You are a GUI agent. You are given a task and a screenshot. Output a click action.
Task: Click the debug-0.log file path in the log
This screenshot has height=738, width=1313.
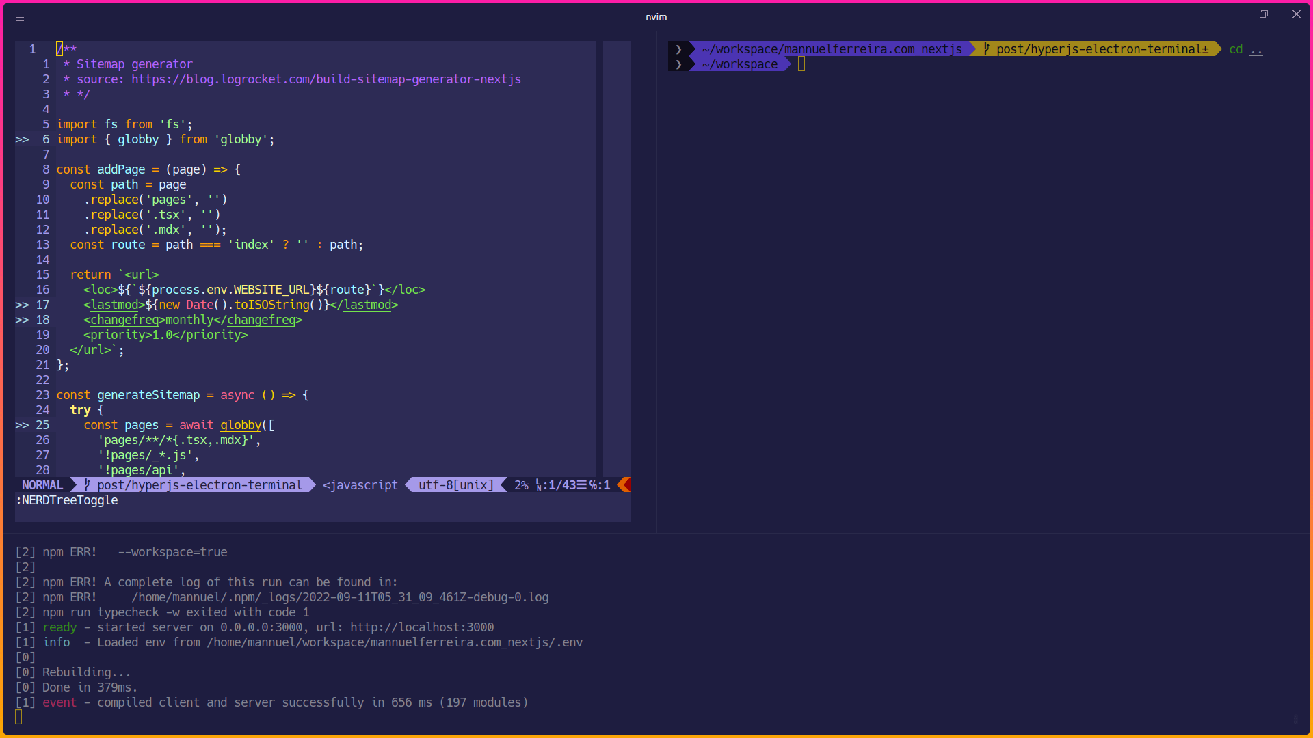click(x=340, y=597)
